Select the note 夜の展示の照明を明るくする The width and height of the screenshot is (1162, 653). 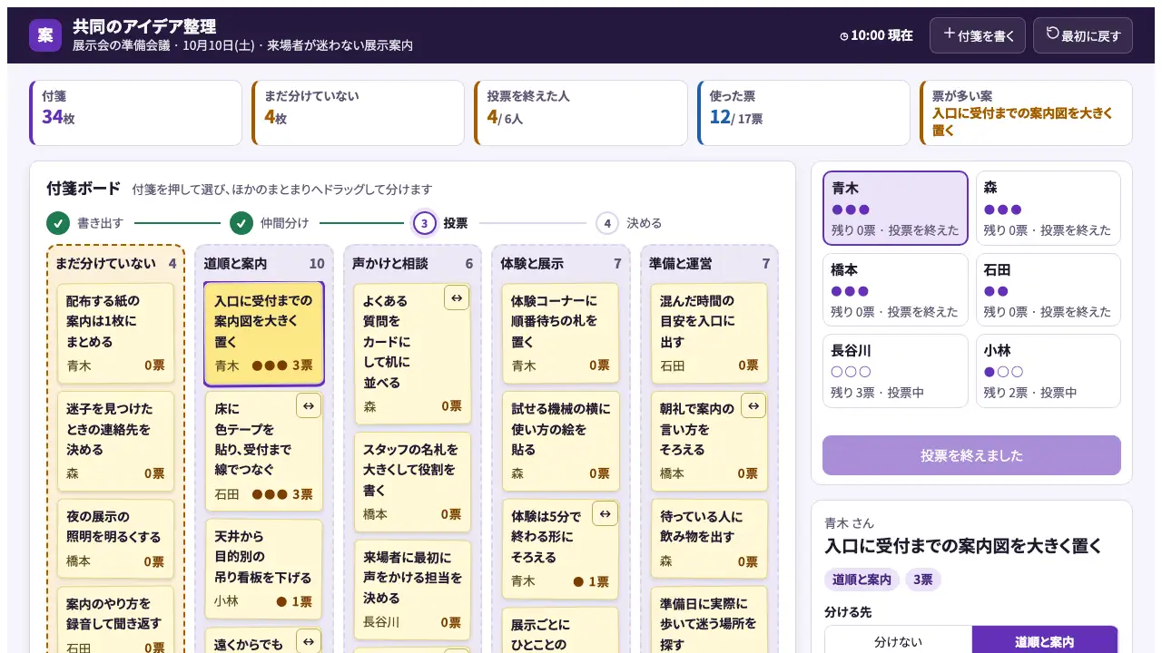point(115,539)
